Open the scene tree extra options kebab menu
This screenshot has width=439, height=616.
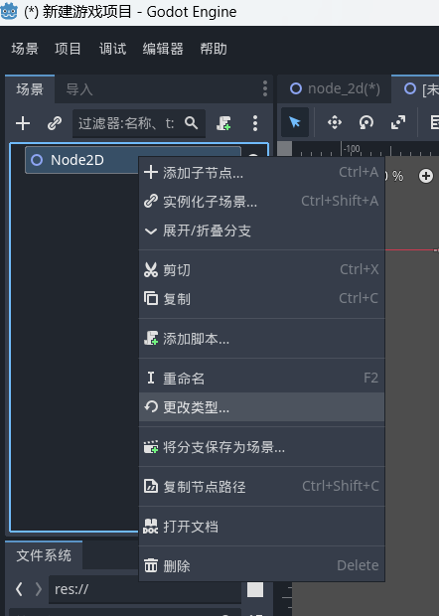255,123
